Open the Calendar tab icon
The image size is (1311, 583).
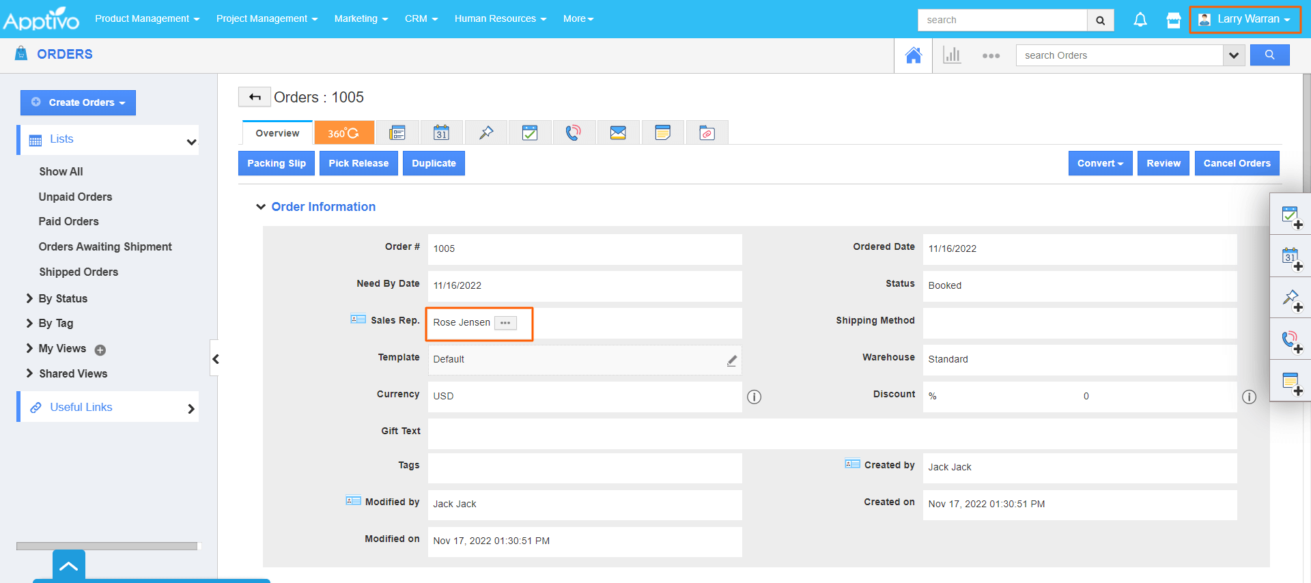[442, 133]
